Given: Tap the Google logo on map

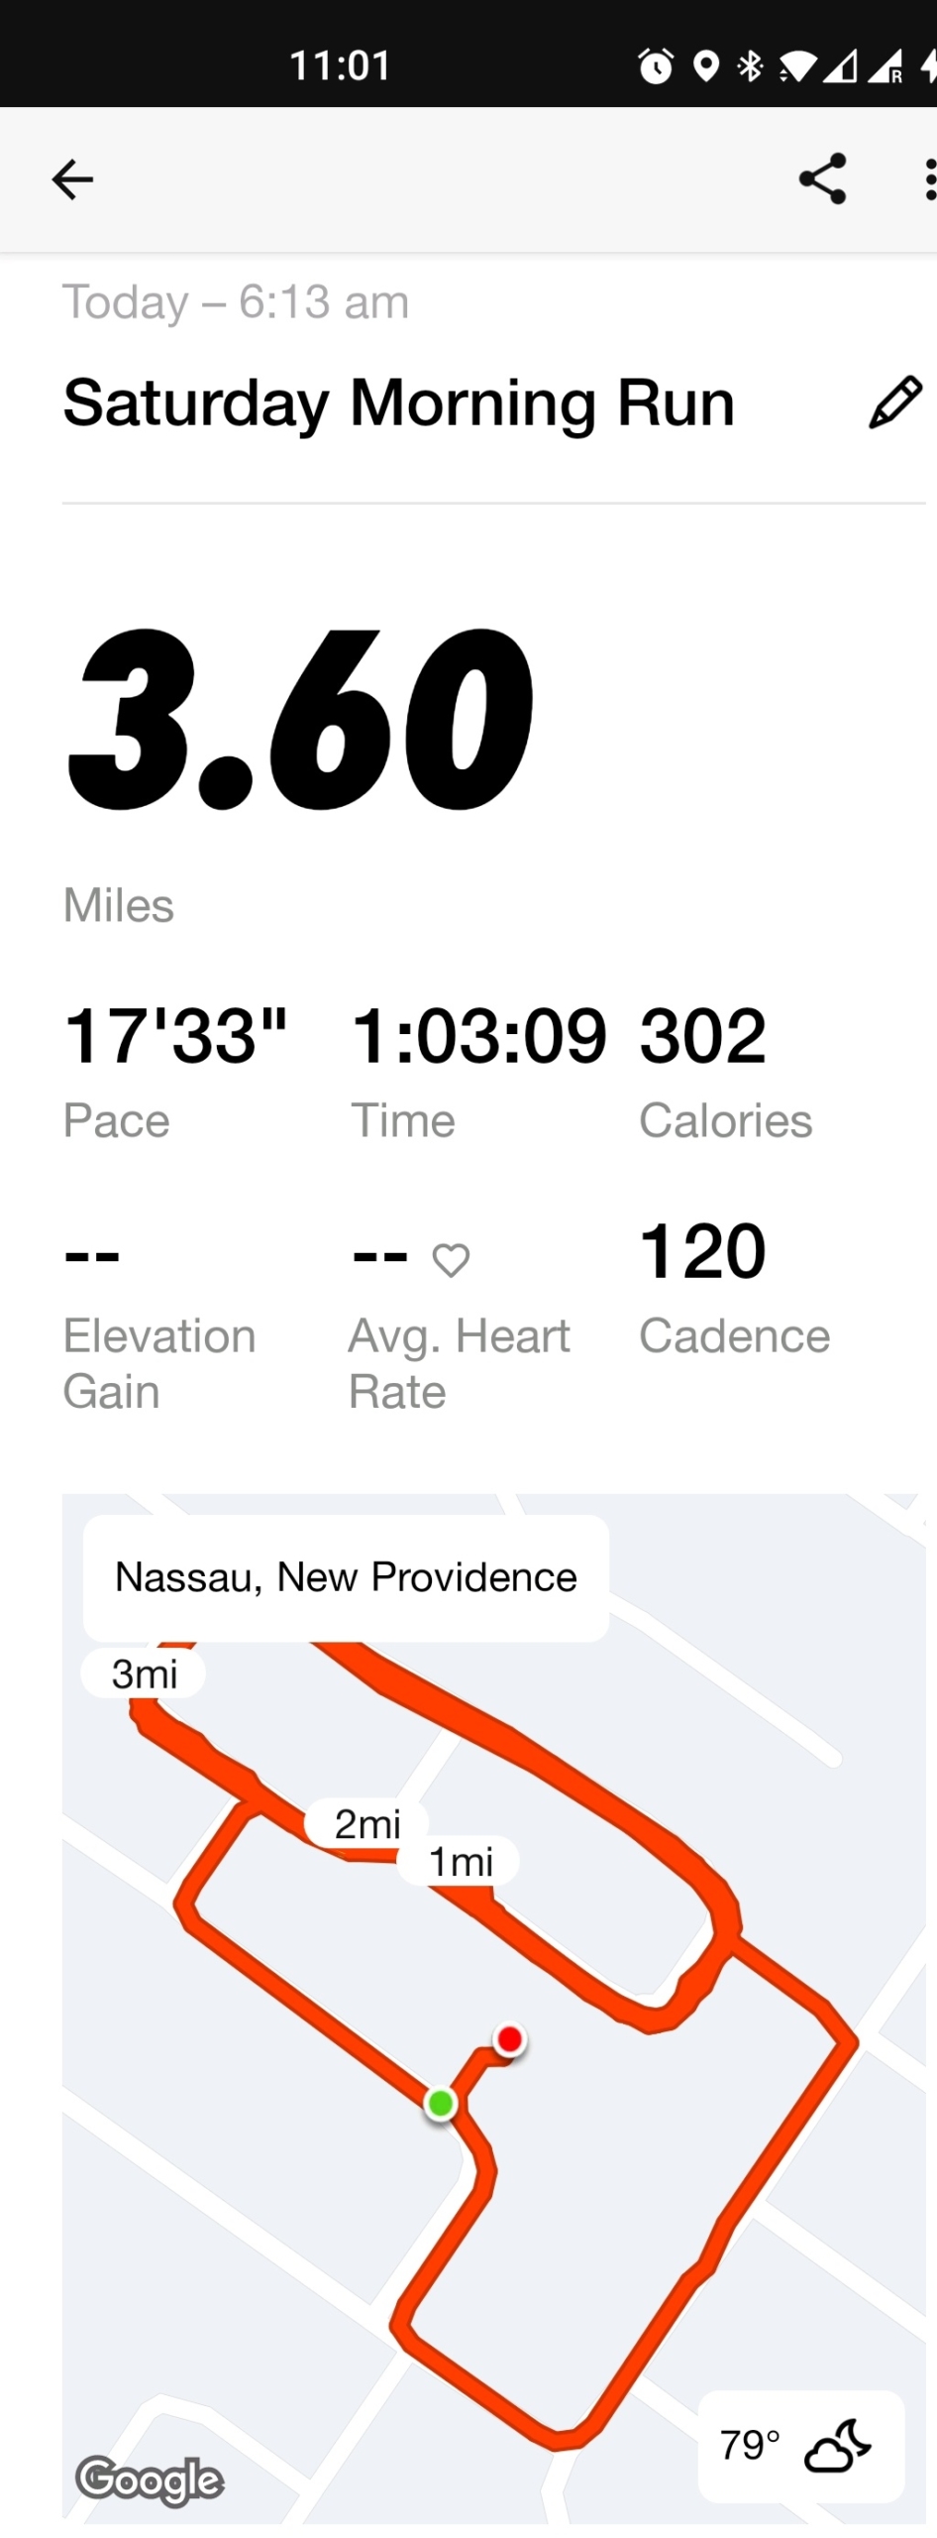Looking at the screenshot, I should click(150, 2480).
